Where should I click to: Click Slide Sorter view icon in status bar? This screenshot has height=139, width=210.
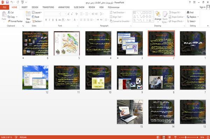164,137
